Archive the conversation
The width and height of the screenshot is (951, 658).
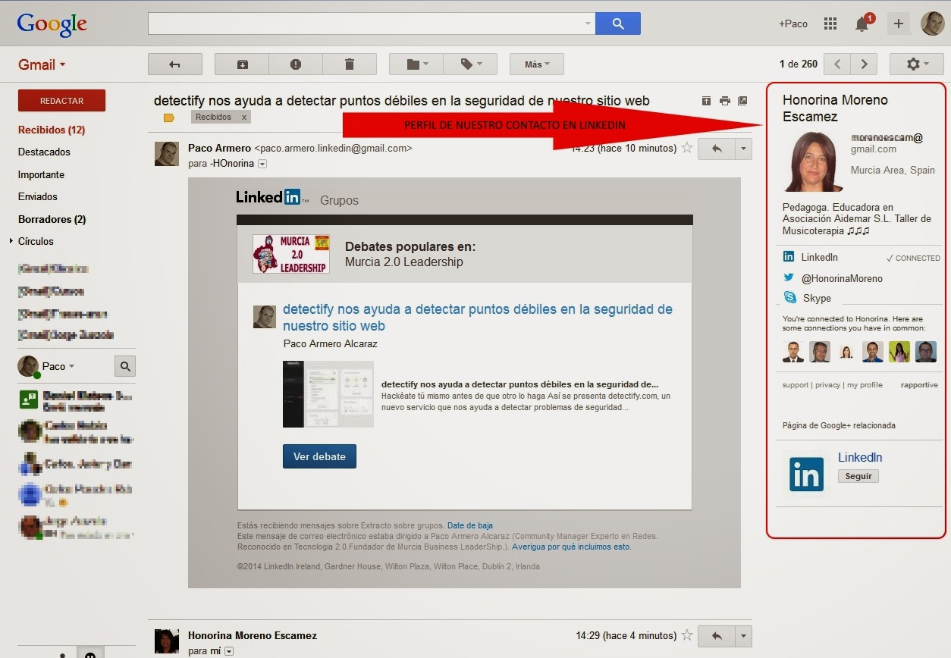pyautogui.click(x=242, y=64)
